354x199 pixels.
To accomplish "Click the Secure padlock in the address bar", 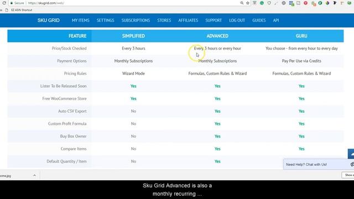I will pyautogui.click(x=12, y=3).
